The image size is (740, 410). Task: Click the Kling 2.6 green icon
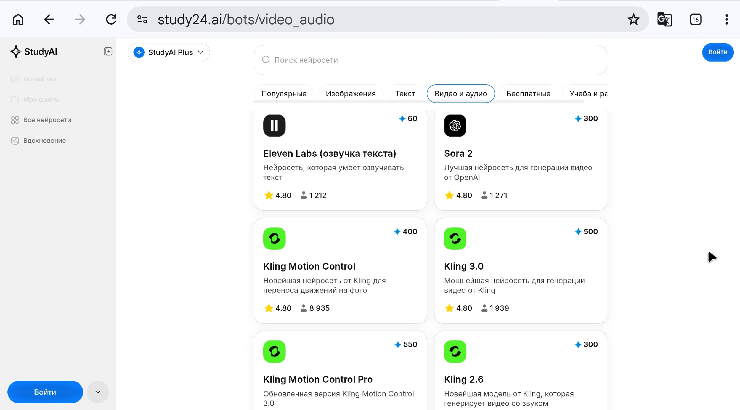(455, 352)
